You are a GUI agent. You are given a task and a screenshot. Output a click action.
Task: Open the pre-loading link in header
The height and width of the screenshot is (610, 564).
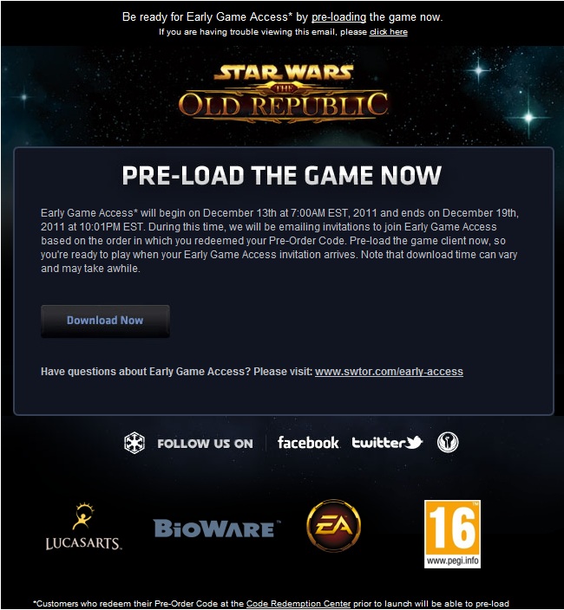click(x=338, y=17)
